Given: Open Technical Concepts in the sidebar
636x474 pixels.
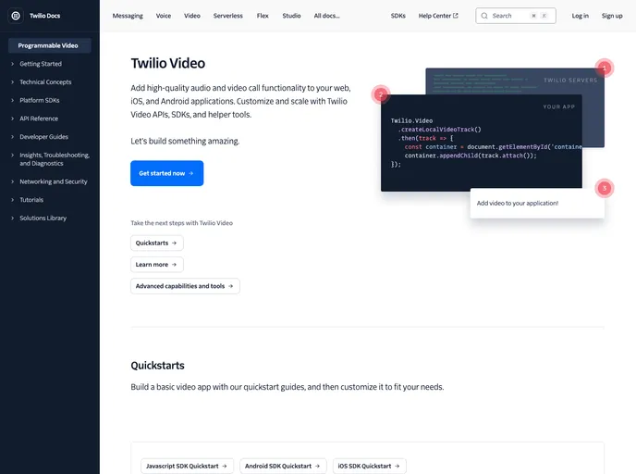Looking at the screenshot, I should coord(45,82).
